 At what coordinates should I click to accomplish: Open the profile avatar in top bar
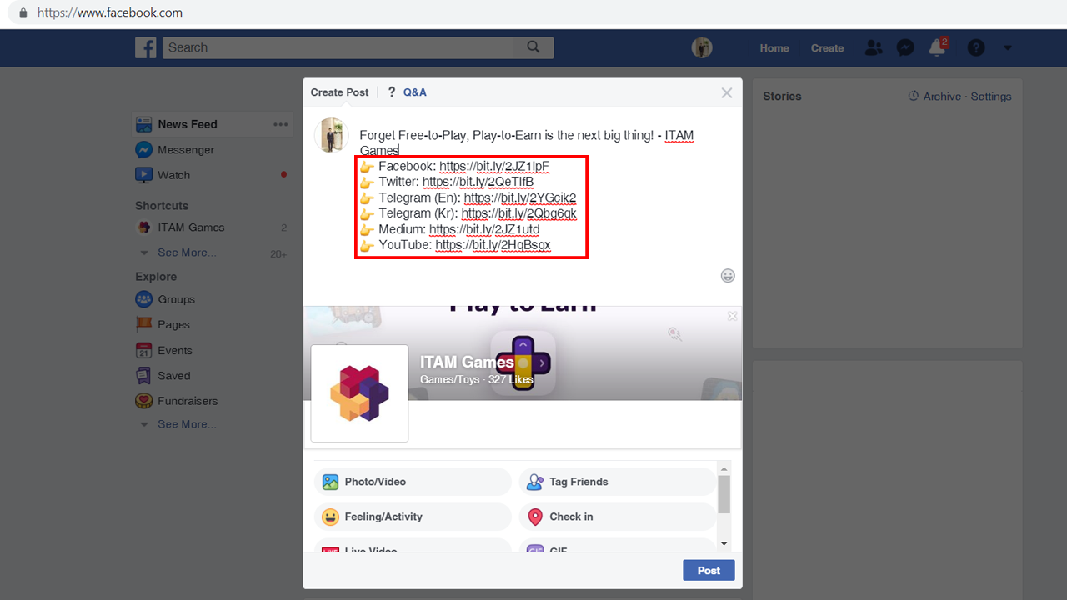702,47
